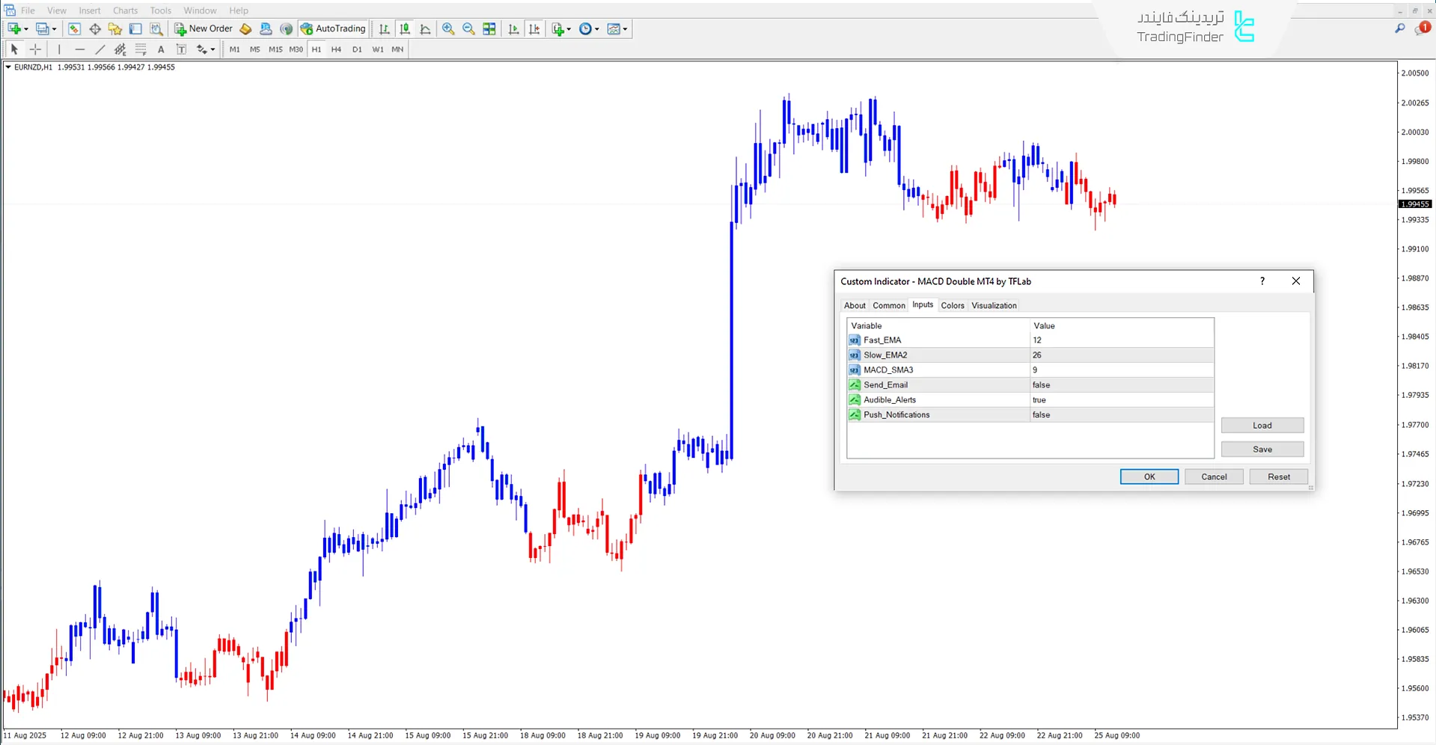This screenshot has height=745, width=1436.
Task: Open the Indicators dropdown arrow
Action: point(569,28)
